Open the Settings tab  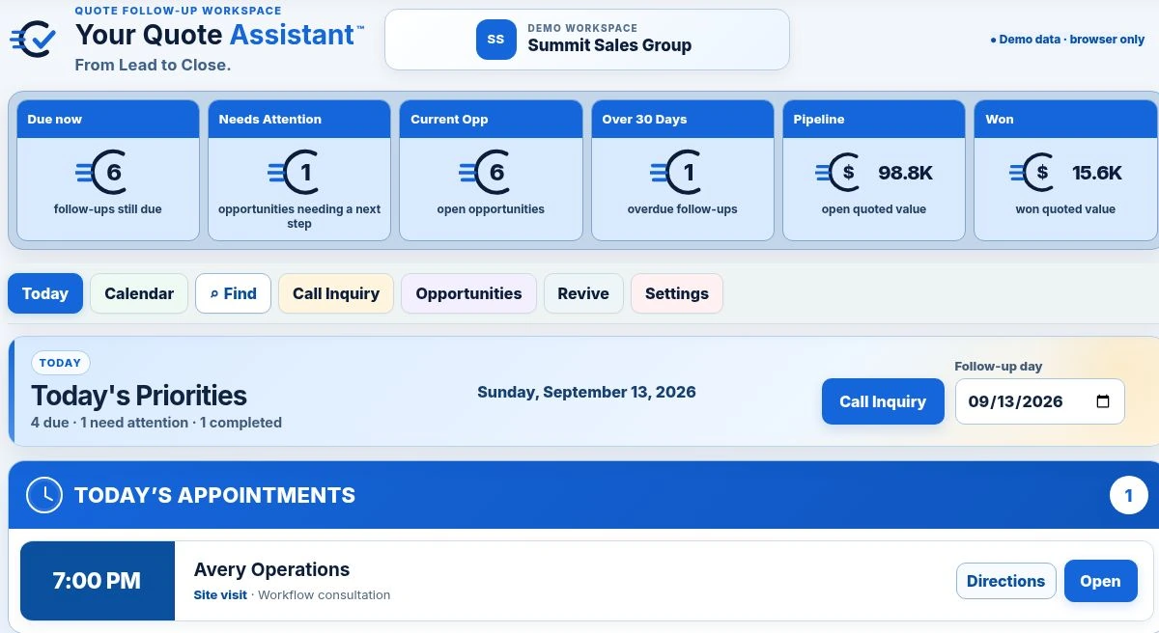click(x=677, y=293)
